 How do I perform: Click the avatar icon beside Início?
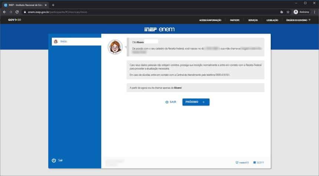pyautogui.click(x=56, y=42)
